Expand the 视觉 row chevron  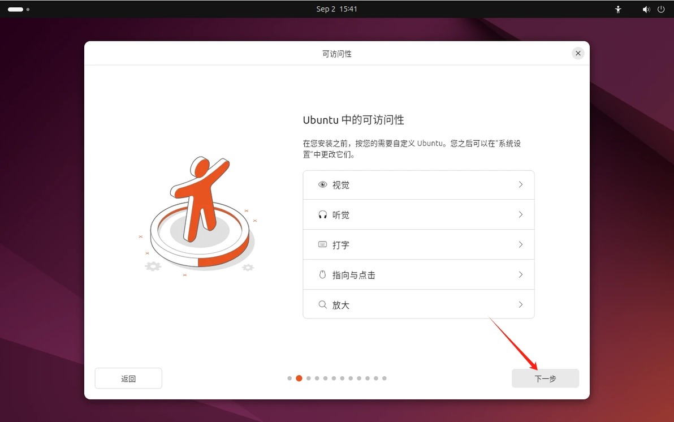521,184
